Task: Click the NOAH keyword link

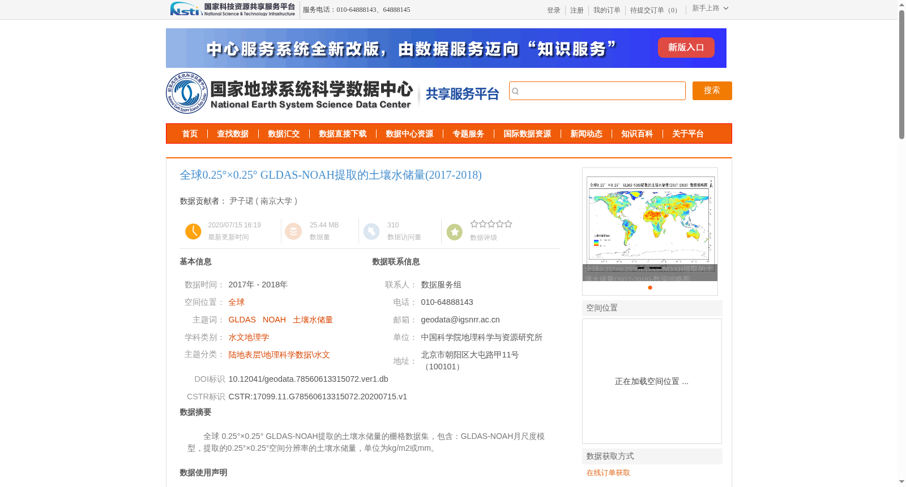Action: (x=274, y=320)
